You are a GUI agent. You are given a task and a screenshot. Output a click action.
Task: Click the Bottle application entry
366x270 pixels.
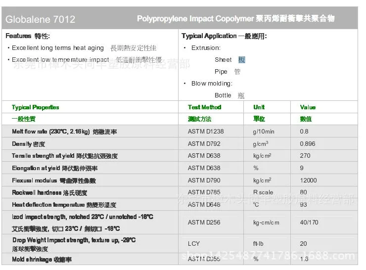click(229, 95)
